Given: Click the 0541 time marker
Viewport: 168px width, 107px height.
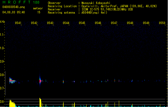Looking at the screenshot, I should point(18,23).
